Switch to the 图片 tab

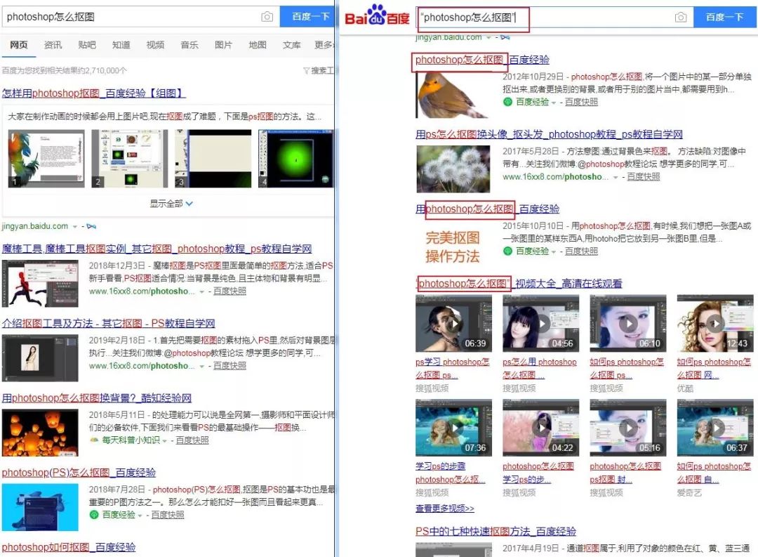tap(223, 45)
